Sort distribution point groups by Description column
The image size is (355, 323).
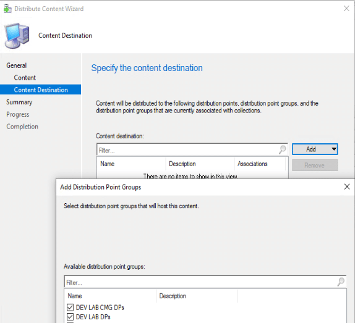point(197,296)
